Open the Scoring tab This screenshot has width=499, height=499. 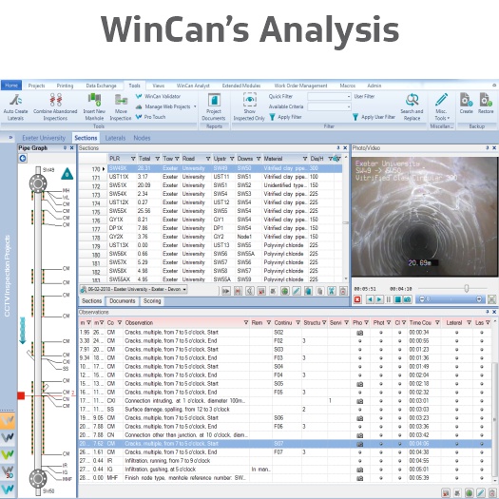[x=152, y=301]
